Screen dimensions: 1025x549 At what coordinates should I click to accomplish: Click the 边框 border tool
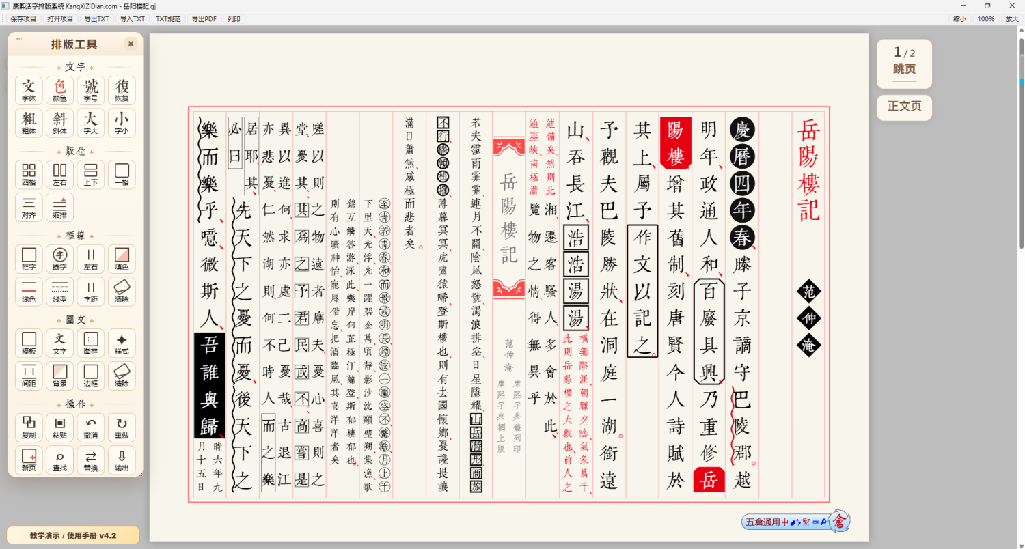pyautogui.click(x=91, y=376)
